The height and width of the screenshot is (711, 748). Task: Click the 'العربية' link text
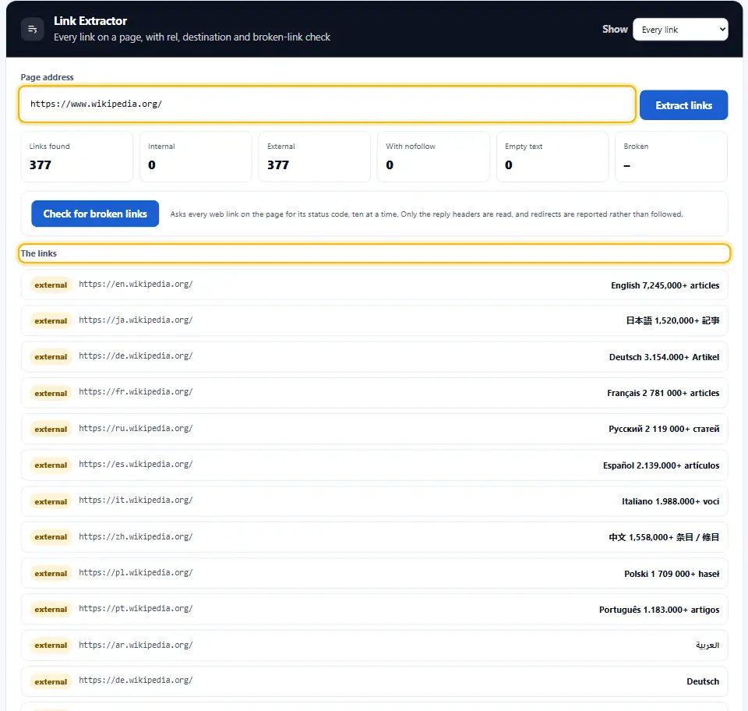coord(707,646)
